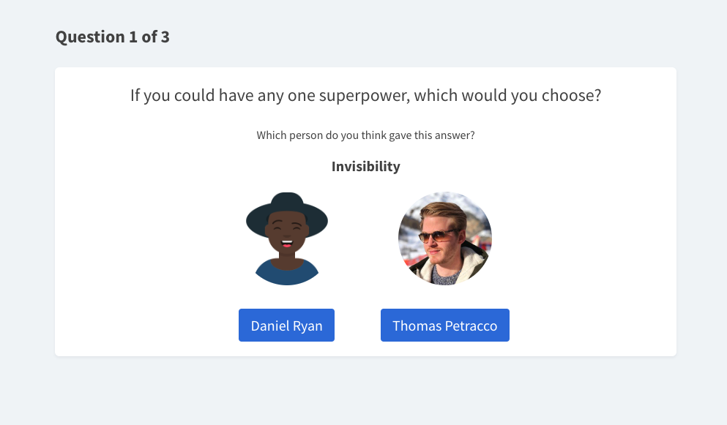
Task: Click the grey page background below the card
Action: [363, 391]
